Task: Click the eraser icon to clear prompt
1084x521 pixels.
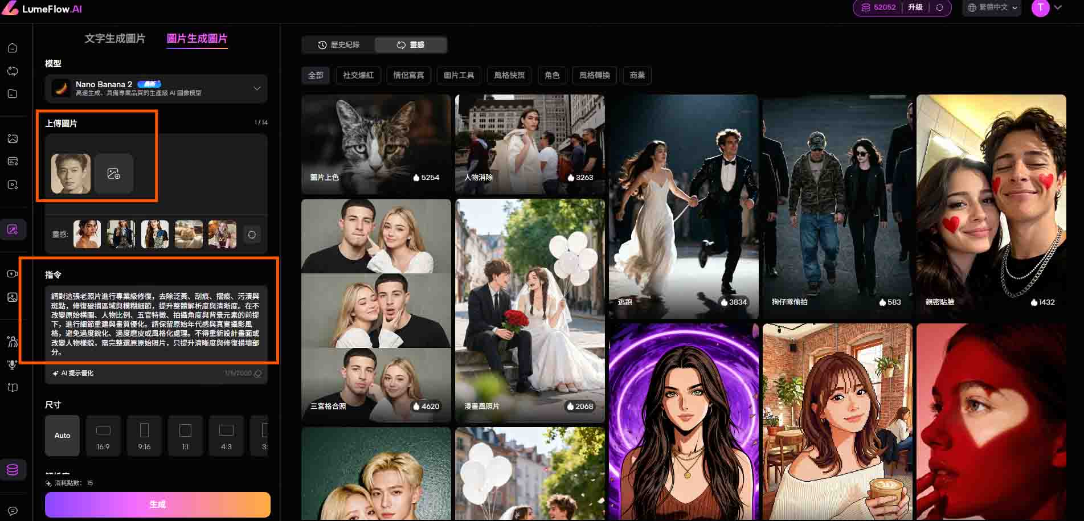Action: [258, 374]
